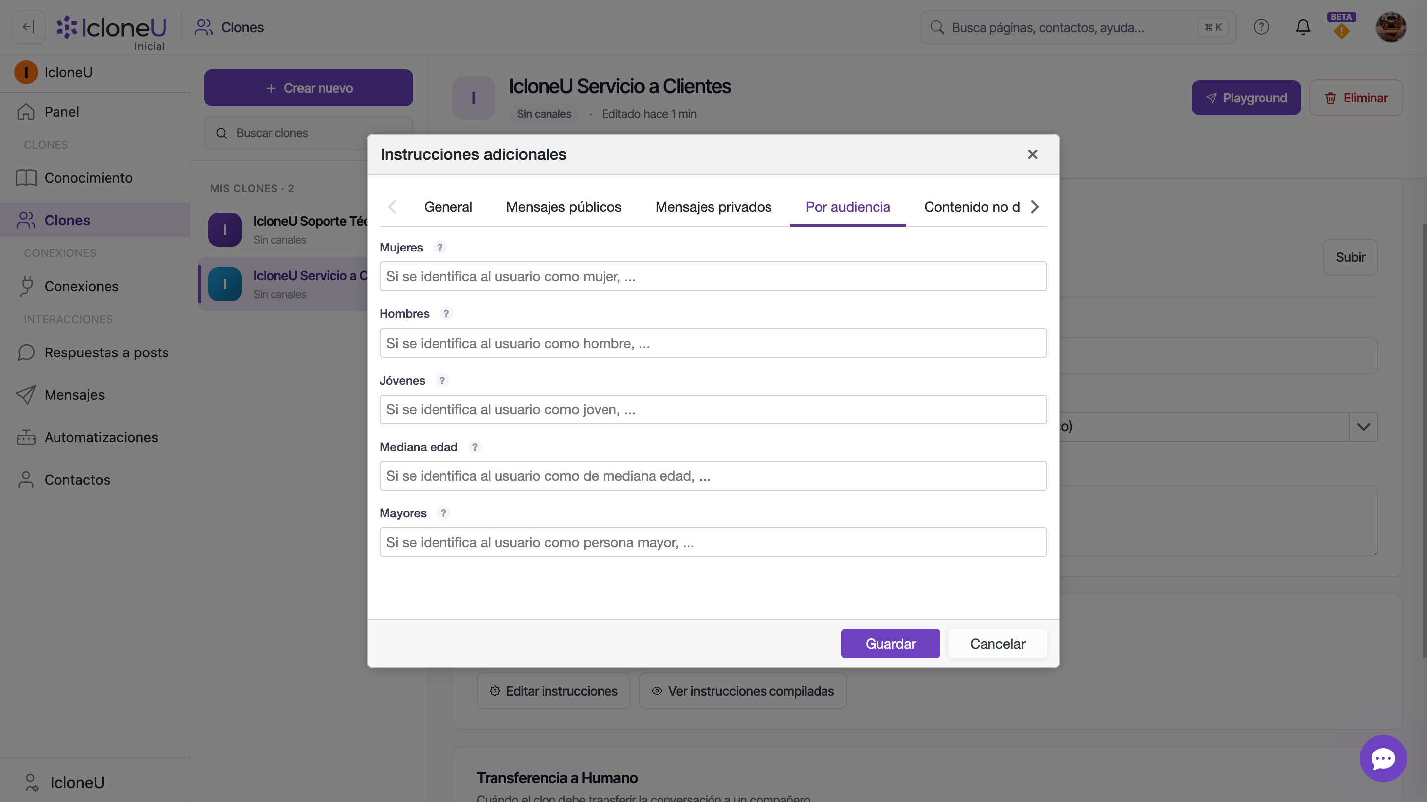
Task: Click Ver instrucciones compiladas
Action: [x=742, y=691]
